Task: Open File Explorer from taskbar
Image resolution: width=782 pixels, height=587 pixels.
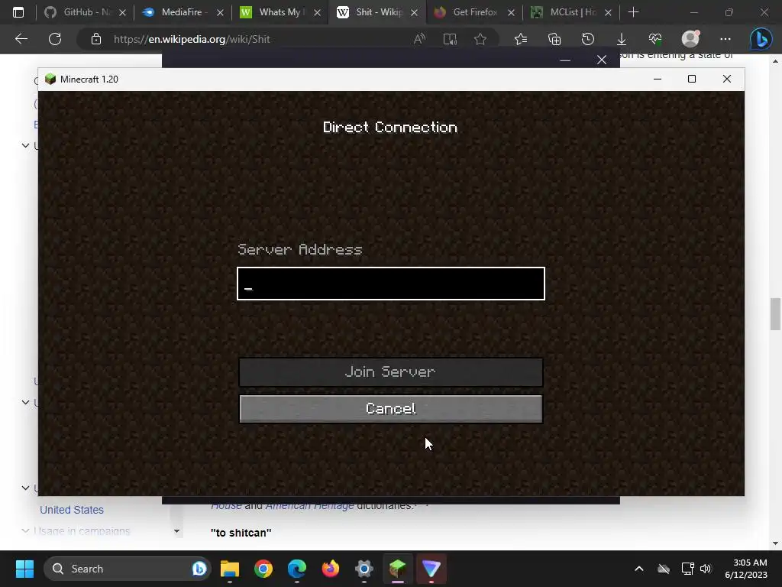Action: [x=230, y=569]
